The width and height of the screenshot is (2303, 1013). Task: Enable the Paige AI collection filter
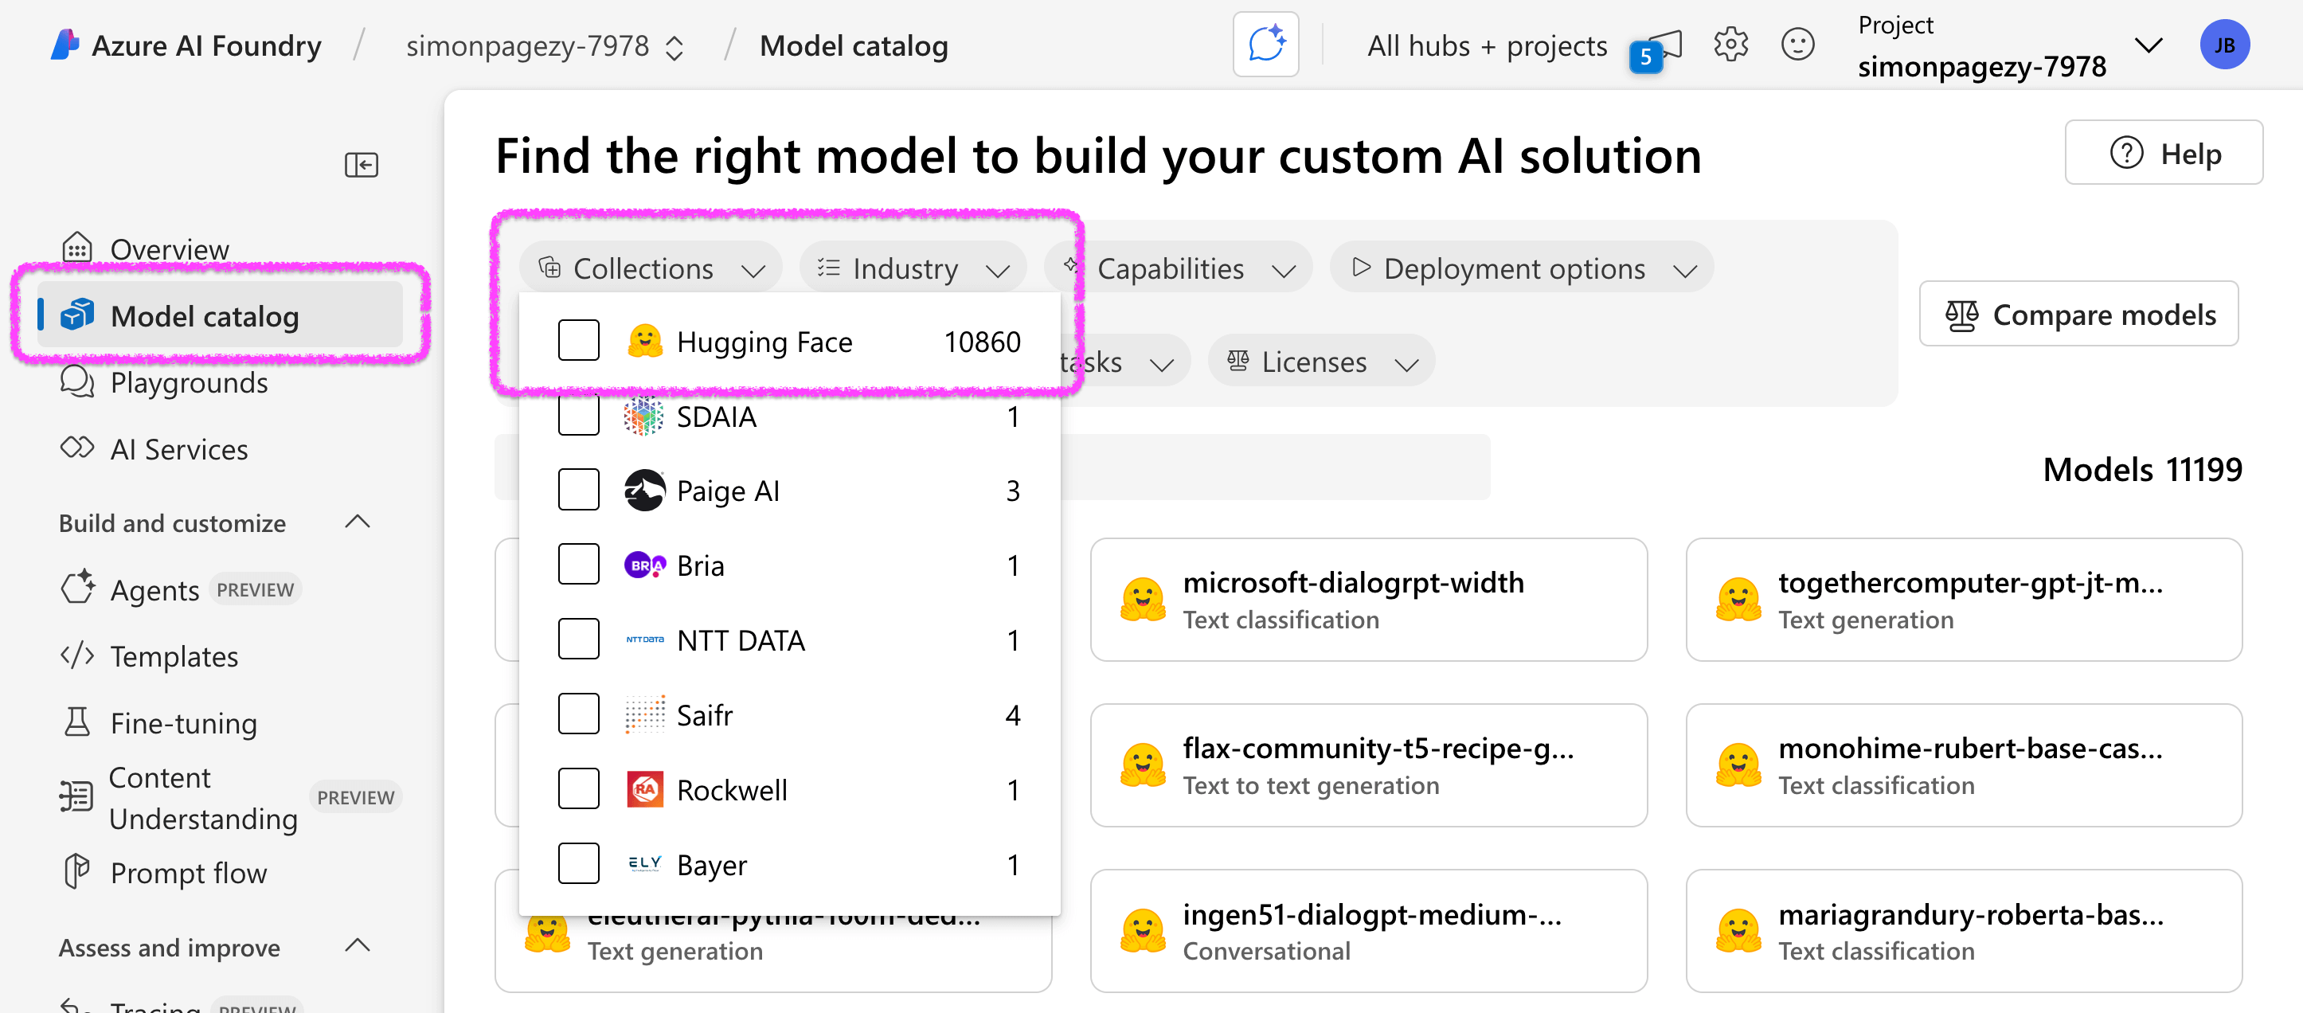click(578, 489)
